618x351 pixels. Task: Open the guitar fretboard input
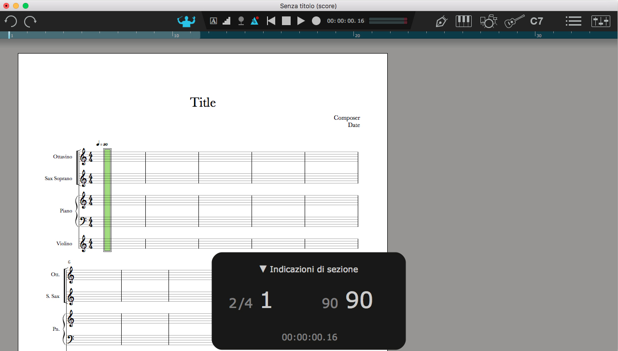tap(515, 21)
